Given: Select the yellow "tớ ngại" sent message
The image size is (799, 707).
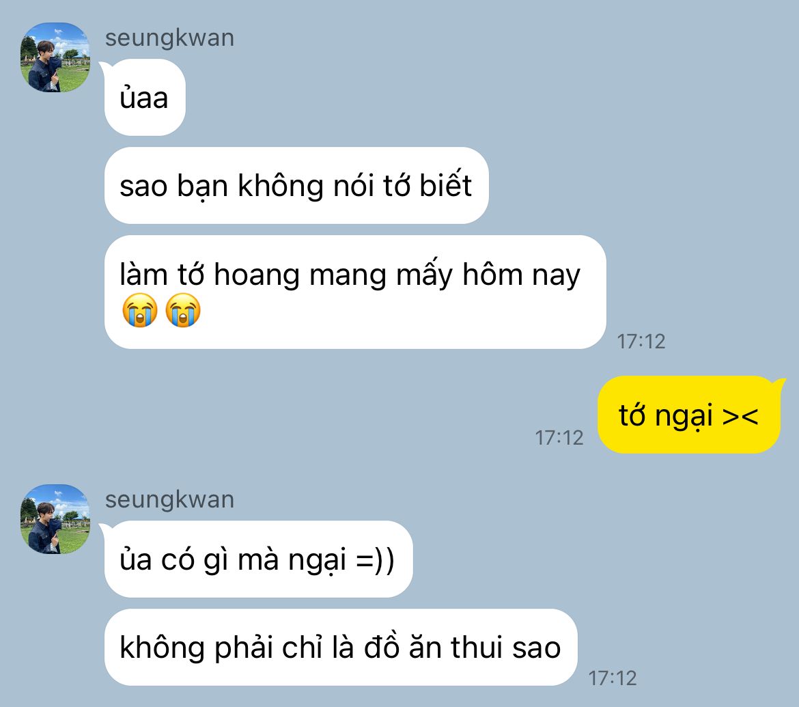Looking at the screenshot, I should pyautogui.click(x=689, y=415).
